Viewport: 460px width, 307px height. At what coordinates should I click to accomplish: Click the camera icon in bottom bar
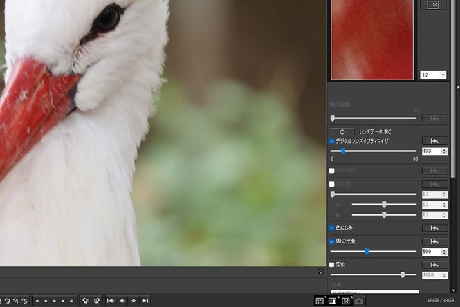point(359,301)
